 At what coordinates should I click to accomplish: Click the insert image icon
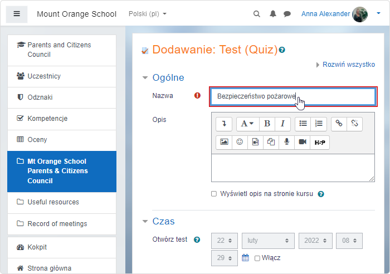point(224,142)
